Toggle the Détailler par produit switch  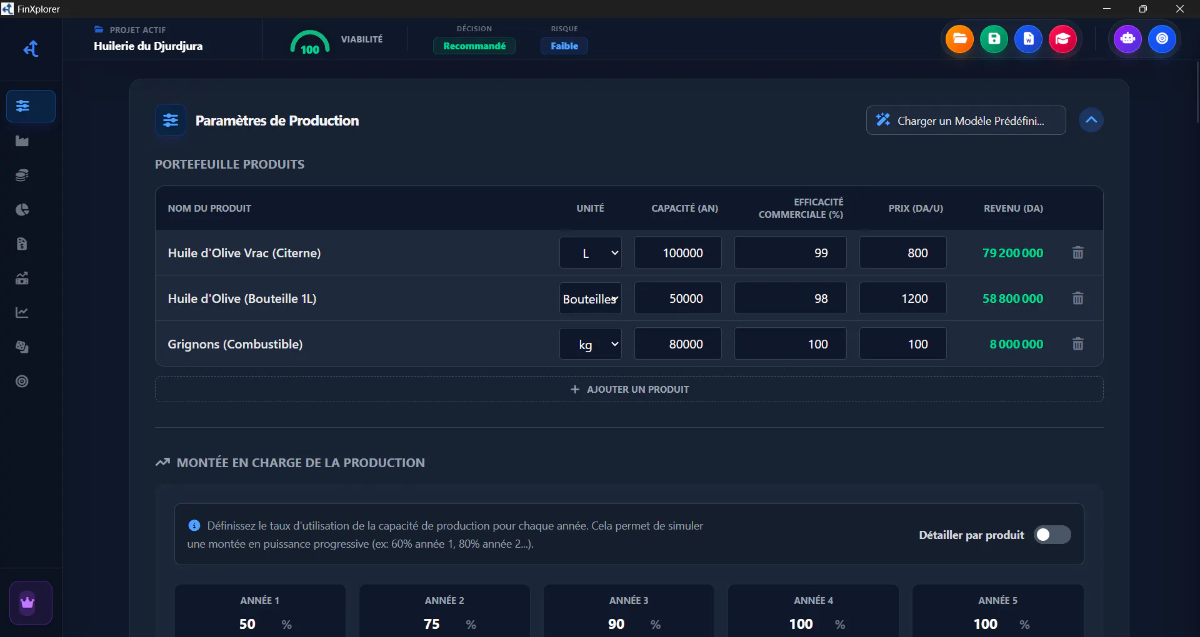pos(1052,535)
